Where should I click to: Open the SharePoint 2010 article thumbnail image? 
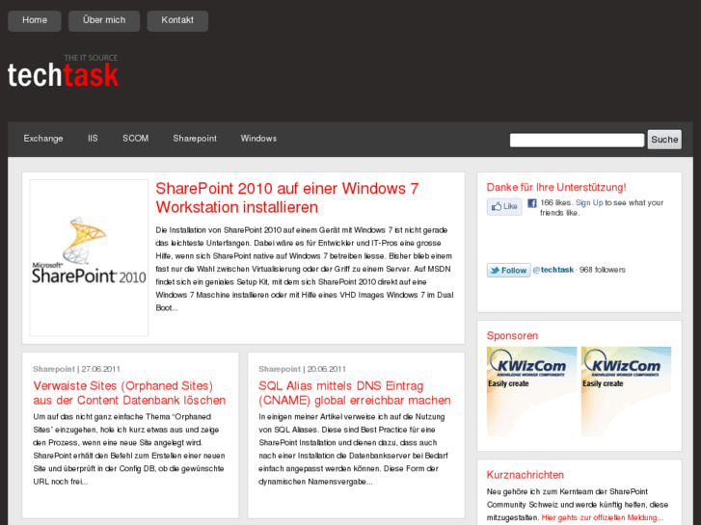pyautogui.click(x=89, y=258)
